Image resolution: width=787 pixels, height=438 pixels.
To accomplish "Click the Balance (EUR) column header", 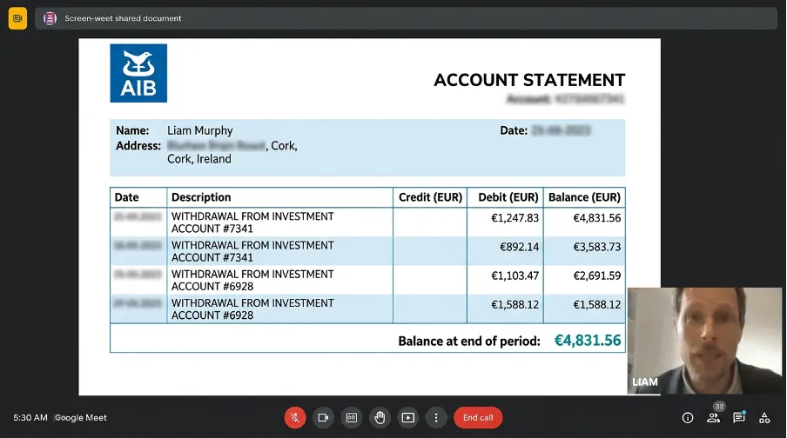I will 584,197.
